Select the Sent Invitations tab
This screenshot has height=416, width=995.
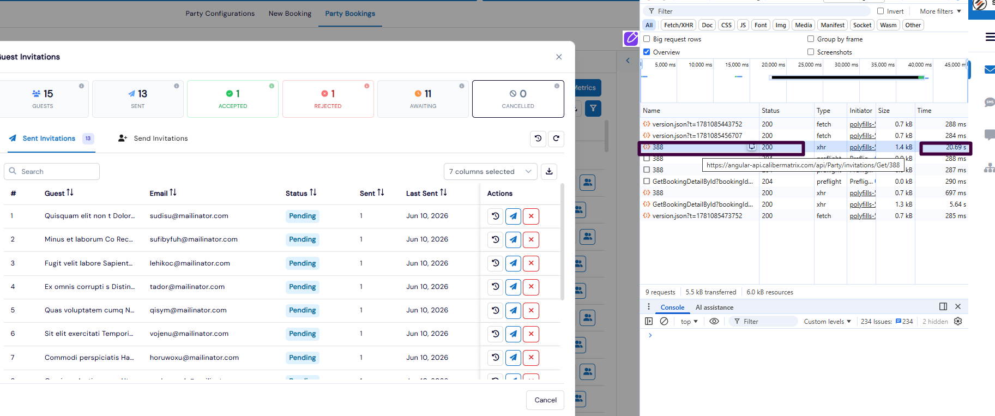click(x=50, y=138)
